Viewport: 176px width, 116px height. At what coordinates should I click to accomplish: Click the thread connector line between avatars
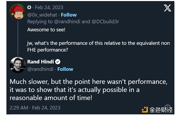18,38
